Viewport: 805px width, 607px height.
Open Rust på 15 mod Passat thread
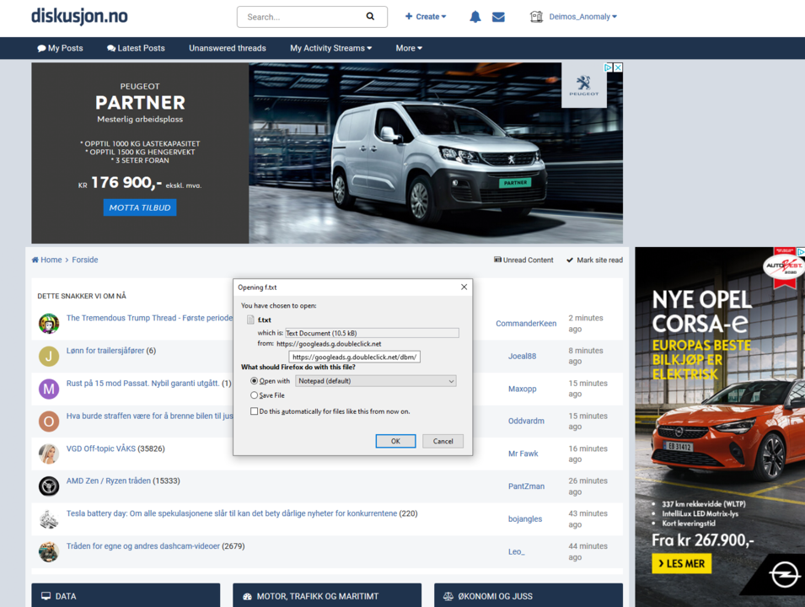click(142, 383)
